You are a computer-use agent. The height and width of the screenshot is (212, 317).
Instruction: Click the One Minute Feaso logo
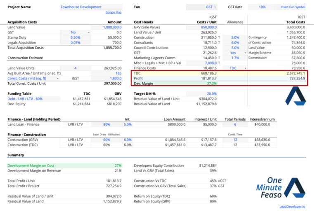[281, 188]
